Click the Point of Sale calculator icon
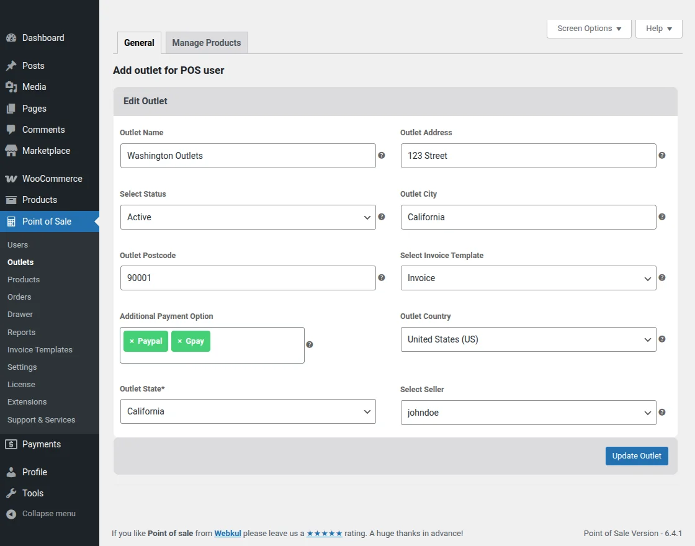 [11, 222]
